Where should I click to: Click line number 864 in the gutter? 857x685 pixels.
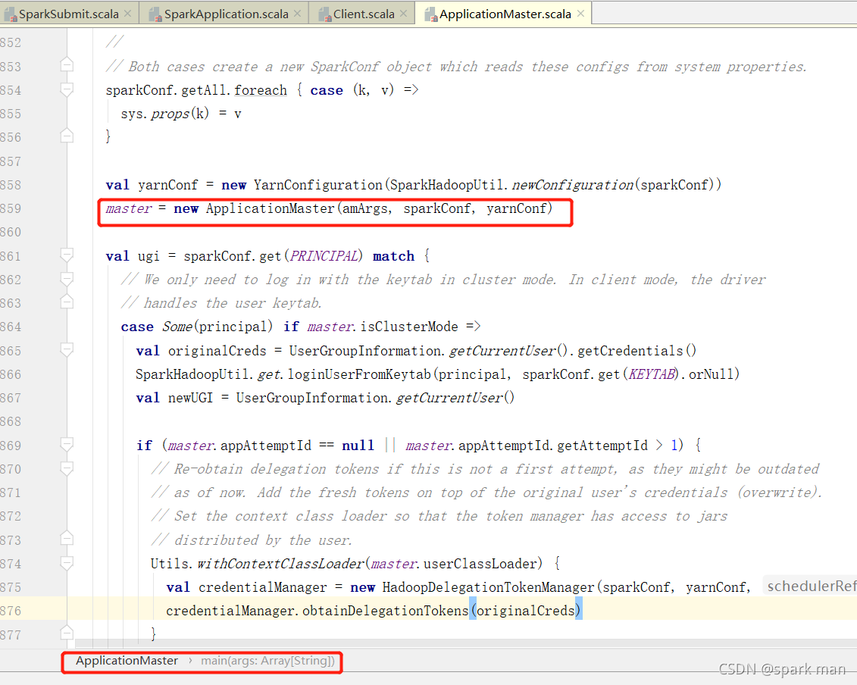pyautogui.click(x=11, y=327)
